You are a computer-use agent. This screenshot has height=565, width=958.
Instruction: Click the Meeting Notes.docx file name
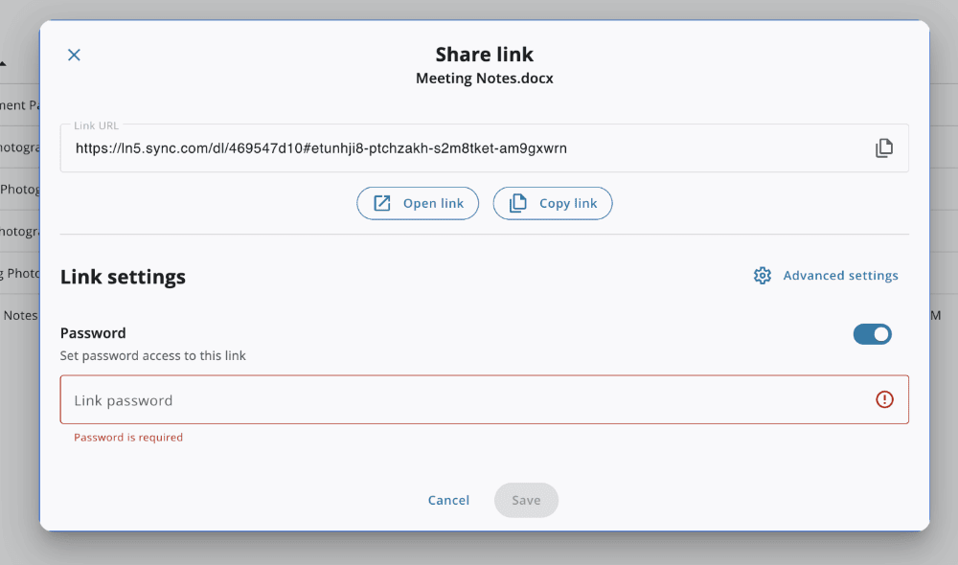(x=484, y=79)
